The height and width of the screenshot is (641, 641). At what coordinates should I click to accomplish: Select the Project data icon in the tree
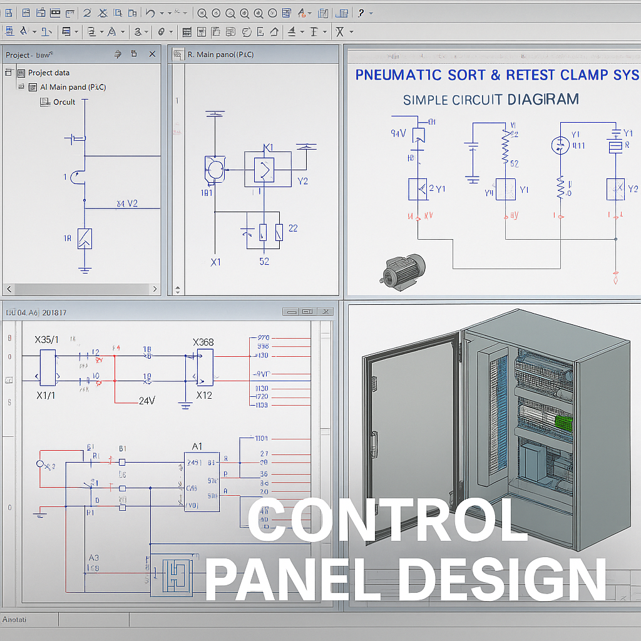click(x=21, y=73)
